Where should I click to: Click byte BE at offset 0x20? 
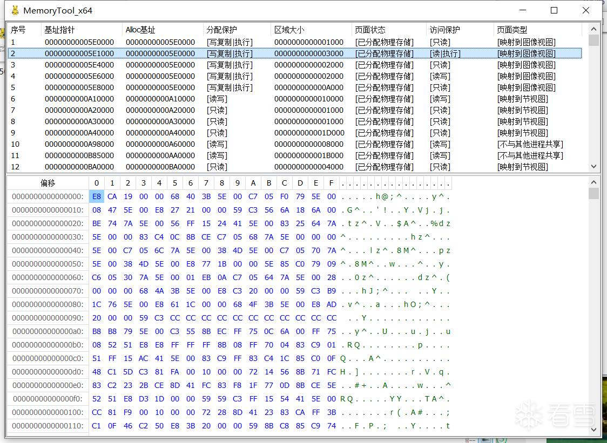tap(96, 223)
